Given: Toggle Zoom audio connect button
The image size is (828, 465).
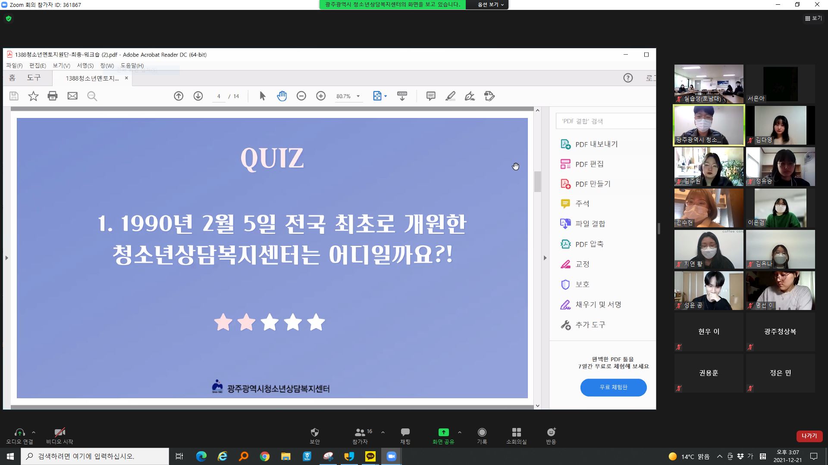Looking at the screenshot, I should (19, 435).
